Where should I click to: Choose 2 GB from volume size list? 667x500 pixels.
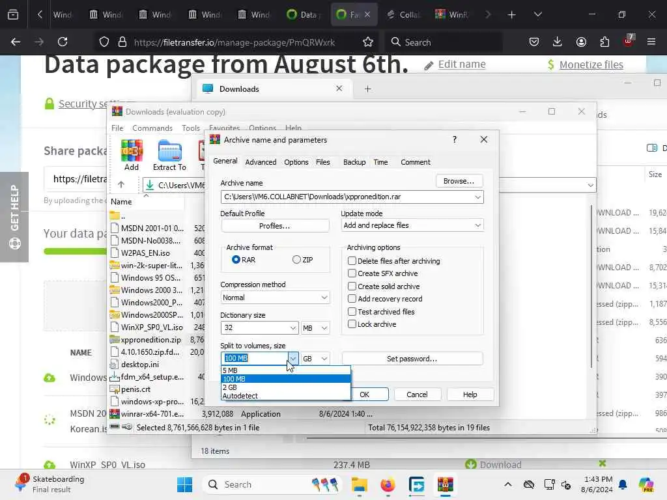[x=286, y=387]
